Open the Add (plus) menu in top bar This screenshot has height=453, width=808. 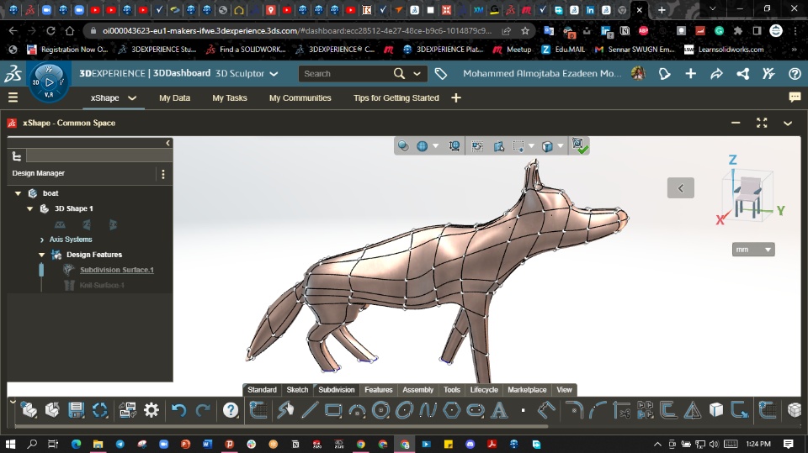[x=690, y=74]
